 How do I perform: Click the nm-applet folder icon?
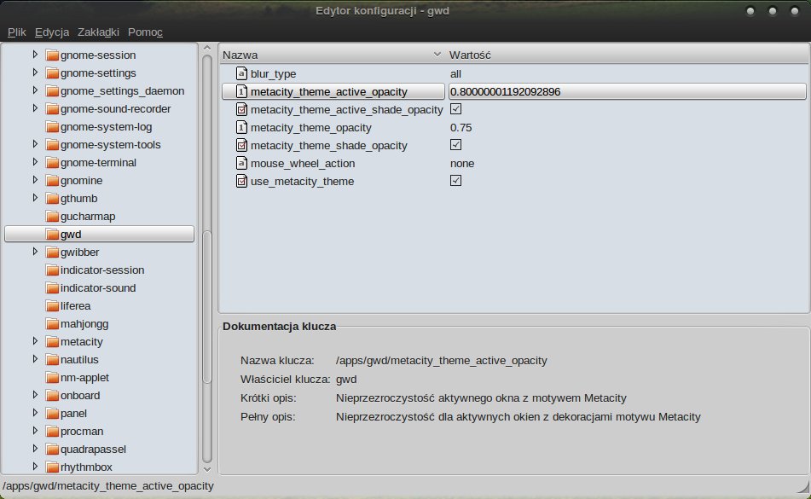click(x=52, y=378)
